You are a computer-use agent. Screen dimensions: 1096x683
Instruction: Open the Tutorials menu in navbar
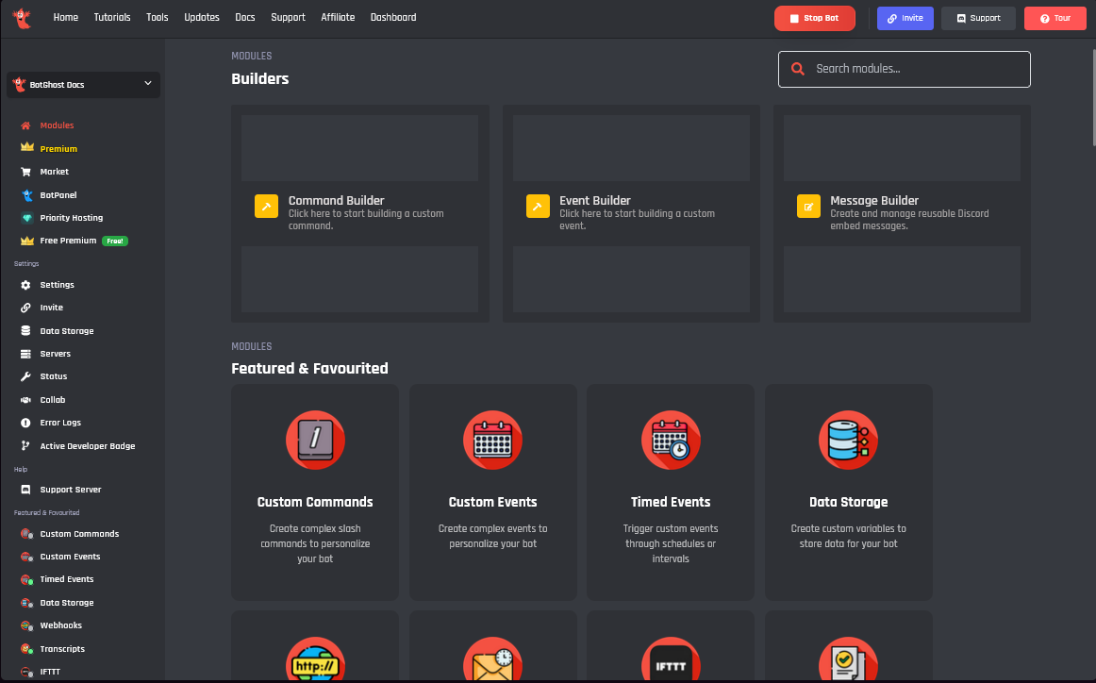[112, 18]
